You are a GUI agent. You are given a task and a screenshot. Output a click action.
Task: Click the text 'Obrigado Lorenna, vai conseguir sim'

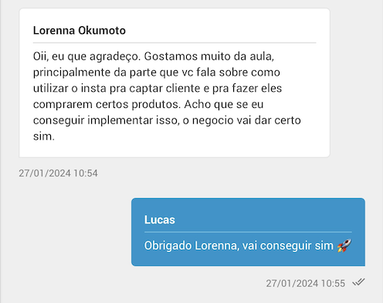point(239,246)
